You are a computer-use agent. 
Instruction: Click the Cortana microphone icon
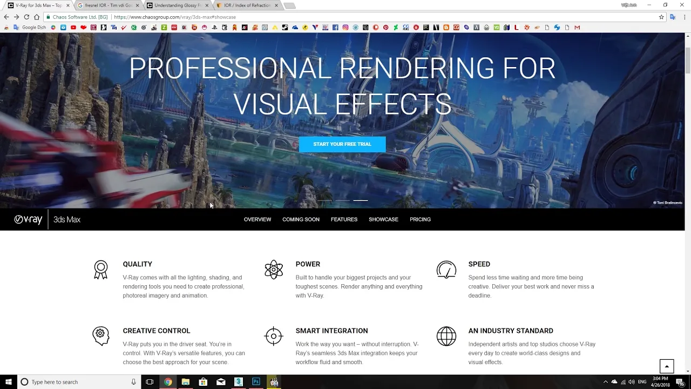(133, 382)
